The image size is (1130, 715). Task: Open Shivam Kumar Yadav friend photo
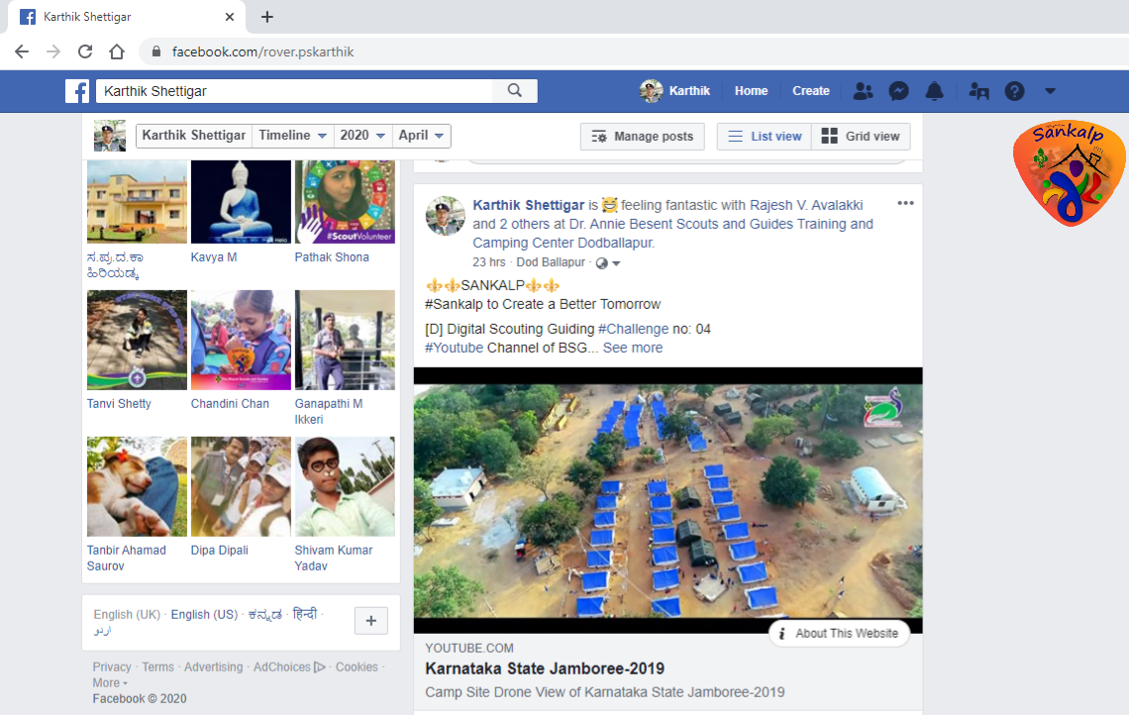[x=345, y=486]
